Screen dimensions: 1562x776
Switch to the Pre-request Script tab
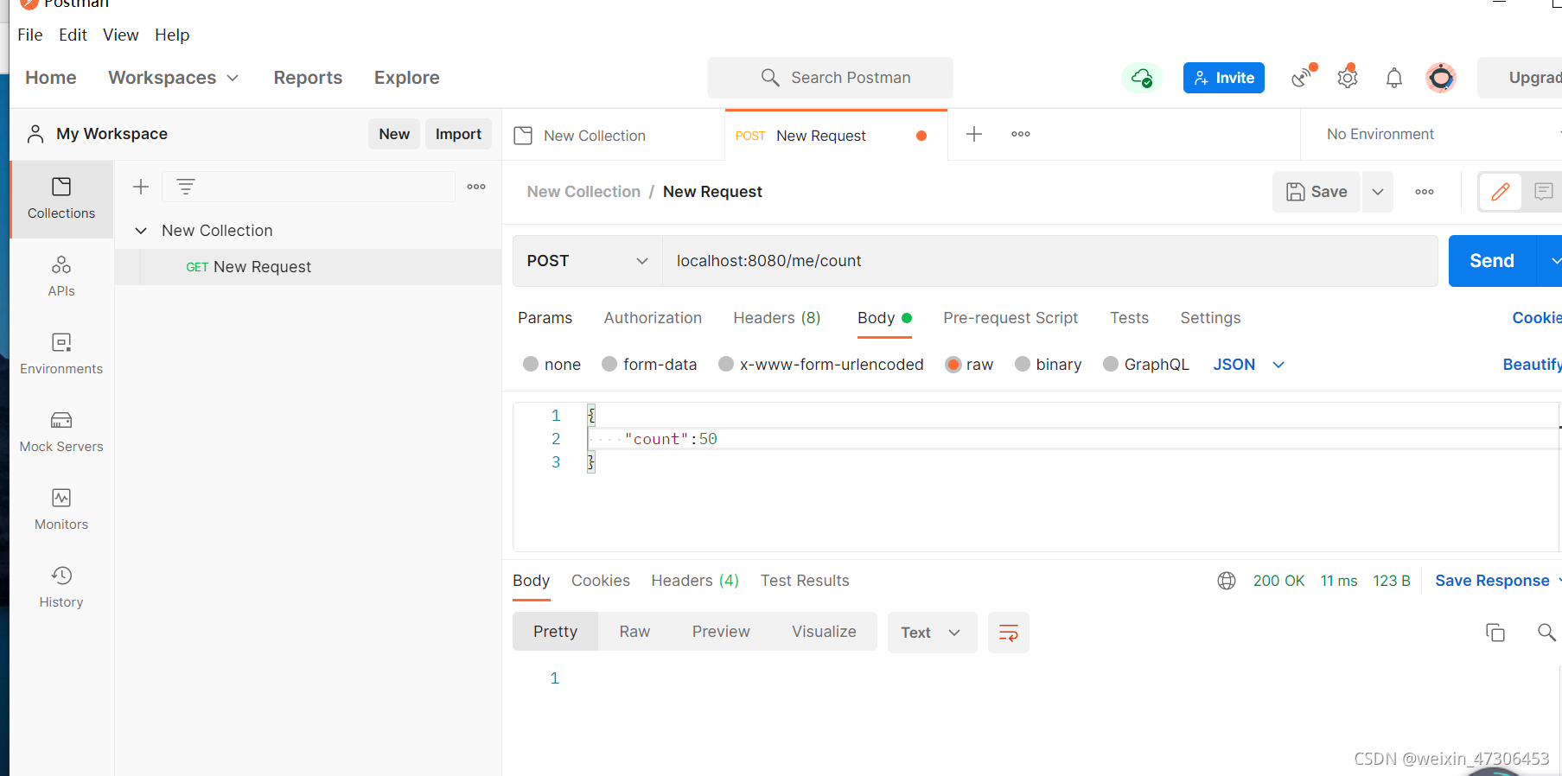coord(1011,318)
